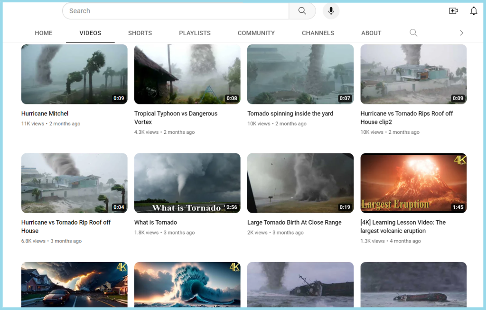Click the 2K views text
486x310 pixels.
coord(257,233)
